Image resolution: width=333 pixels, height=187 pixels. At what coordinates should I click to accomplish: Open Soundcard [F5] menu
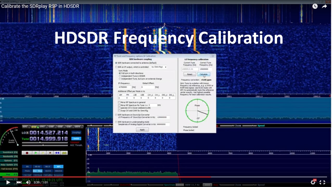[x=9, y=152]
